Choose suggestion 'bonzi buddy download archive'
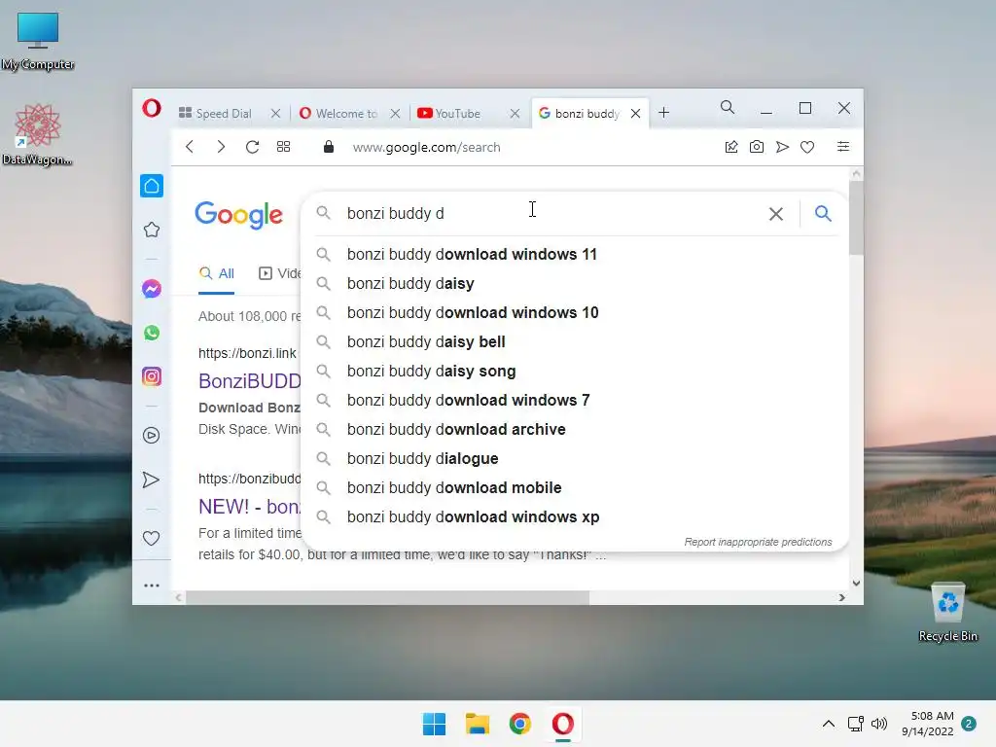The height and width of the screenshot is (747, 996). coord(575,430)
